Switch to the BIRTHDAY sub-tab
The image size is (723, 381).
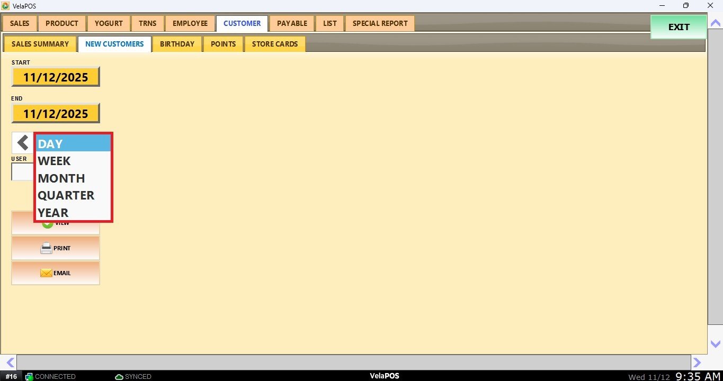tap(177, 44)
